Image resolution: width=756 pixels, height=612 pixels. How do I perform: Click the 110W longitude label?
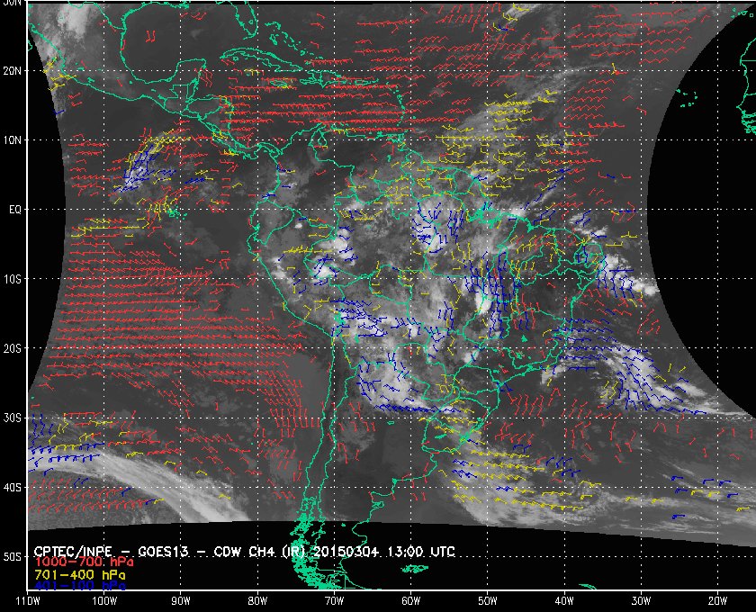point(28,601)
